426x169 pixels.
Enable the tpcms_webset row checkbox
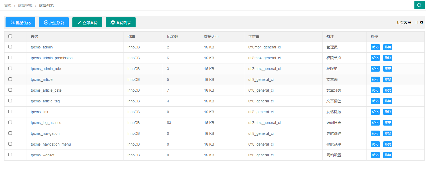(10, 155)
